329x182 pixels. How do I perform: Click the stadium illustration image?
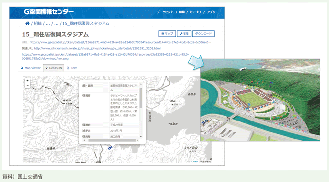click(x=260, y=100)
